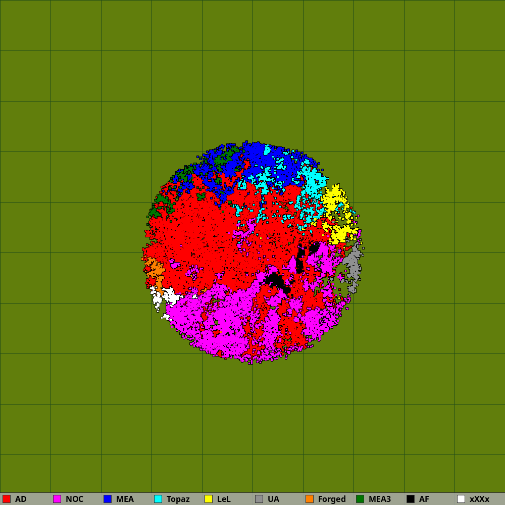
Task: Select the MEA3 alliance label
Action: [380, 499]
